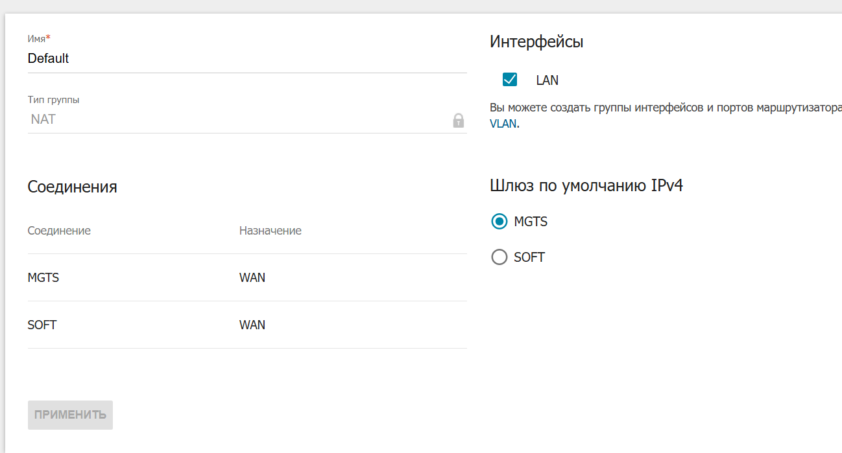Open the SOFT connection name in the table
This screenshot has width=842, height=453.
pyautogui.click(x=42, y=325)
